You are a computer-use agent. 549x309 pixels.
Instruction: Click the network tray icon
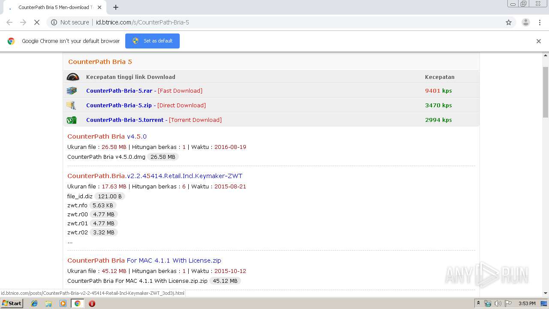click(x=488, y=303)
